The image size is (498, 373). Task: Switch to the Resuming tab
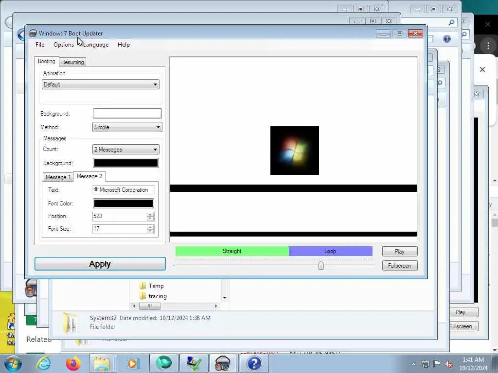[x=72, y=62]
